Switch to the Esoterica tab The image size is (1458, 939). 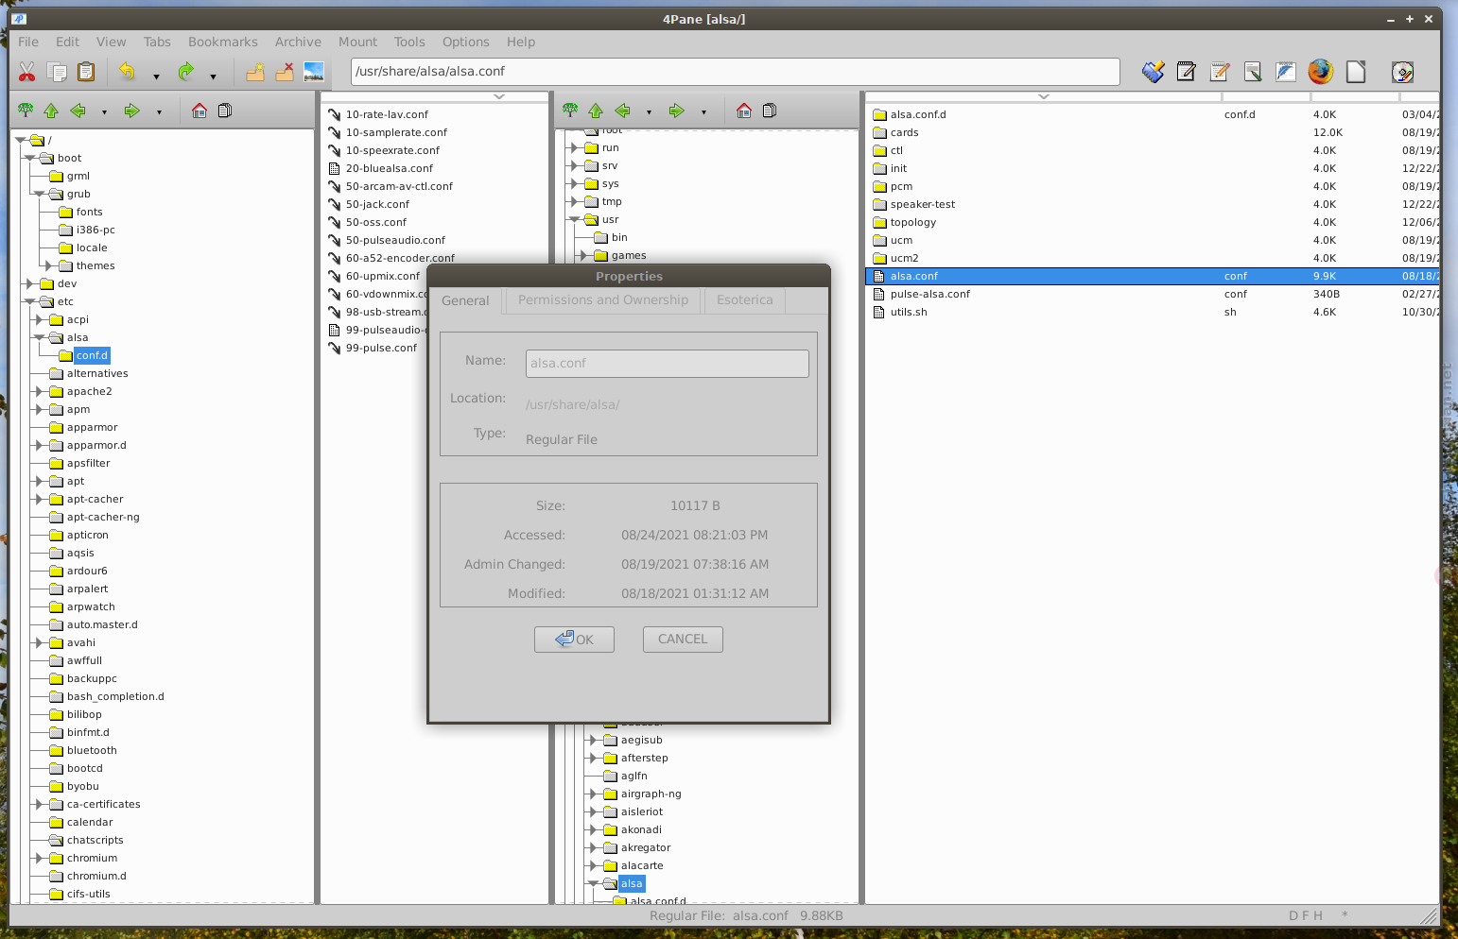click(x=745, y=299)
